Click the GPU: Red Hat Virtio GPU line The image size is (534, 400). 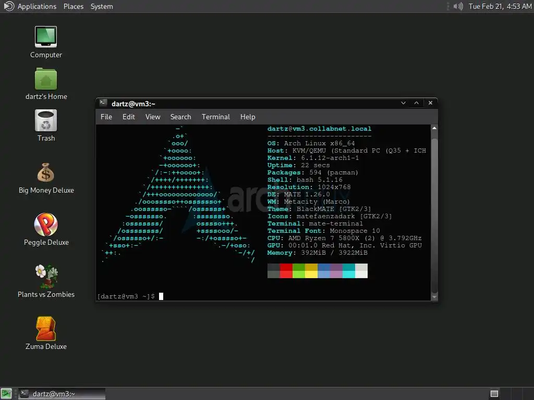point(344,245)
